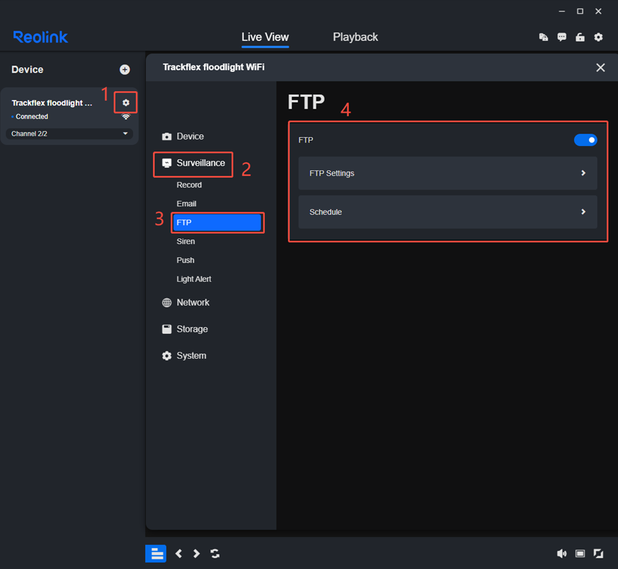
Task: Select Siren under Surveillance
Action: [186, 242]
